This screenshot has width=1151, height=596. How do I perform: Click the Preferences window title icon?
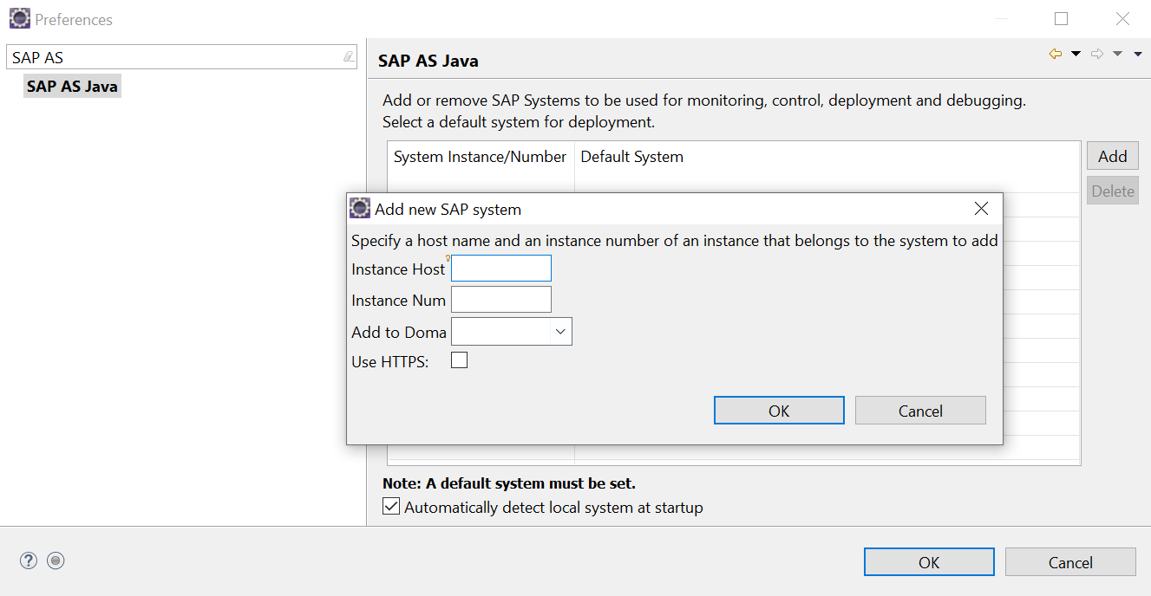[19, 18]
